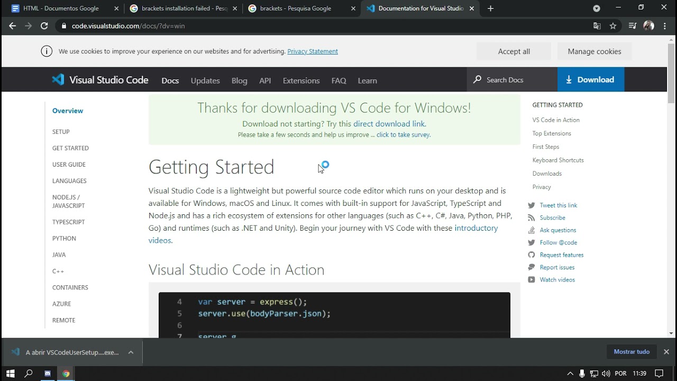
Task: Click the GitHub icon beside Request features
Action: (532, 255)
